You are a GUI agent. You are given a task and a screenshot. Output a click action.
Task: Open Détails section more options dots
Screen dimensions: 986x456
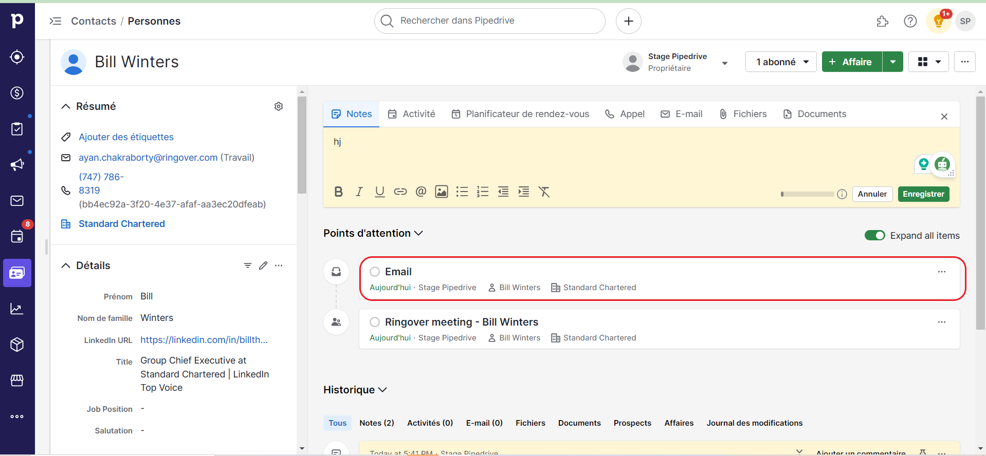[279, 265]
